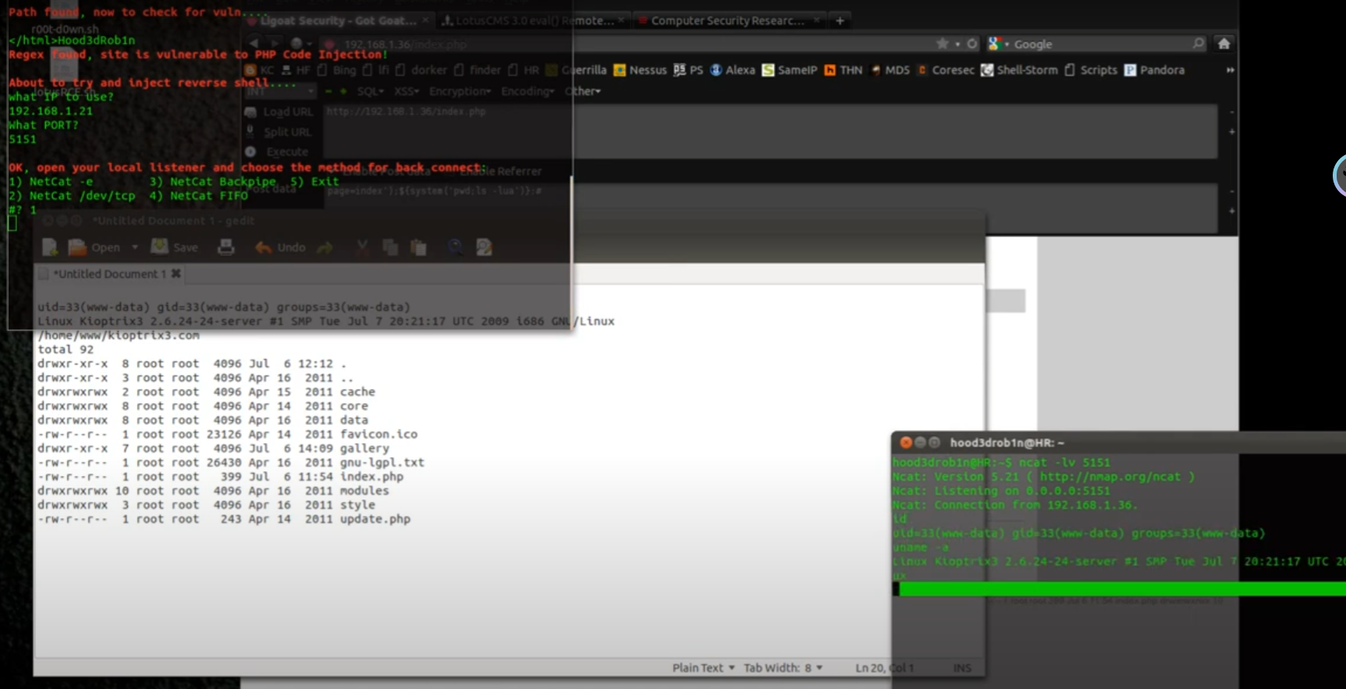1346x689 pixels.
Task: Click INS indicator in gedit status bar
Action: tap(962, 668)
